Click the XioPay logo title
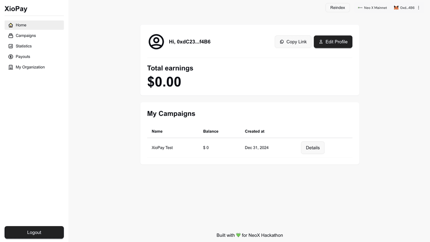 pos(16,9)
